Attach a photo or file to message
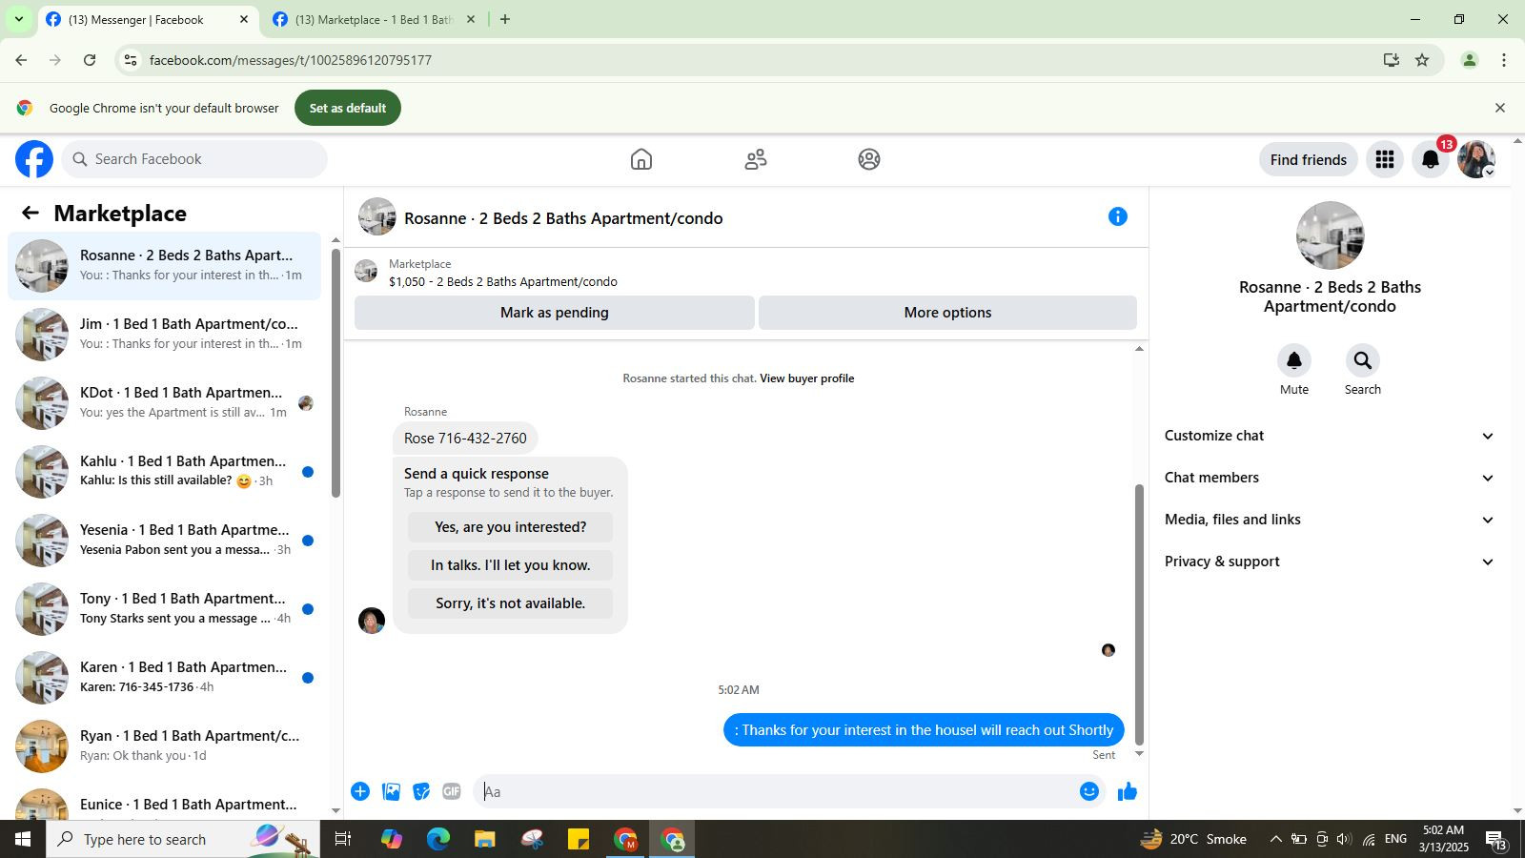The image size is (1525, 858). tap(391, 791)
